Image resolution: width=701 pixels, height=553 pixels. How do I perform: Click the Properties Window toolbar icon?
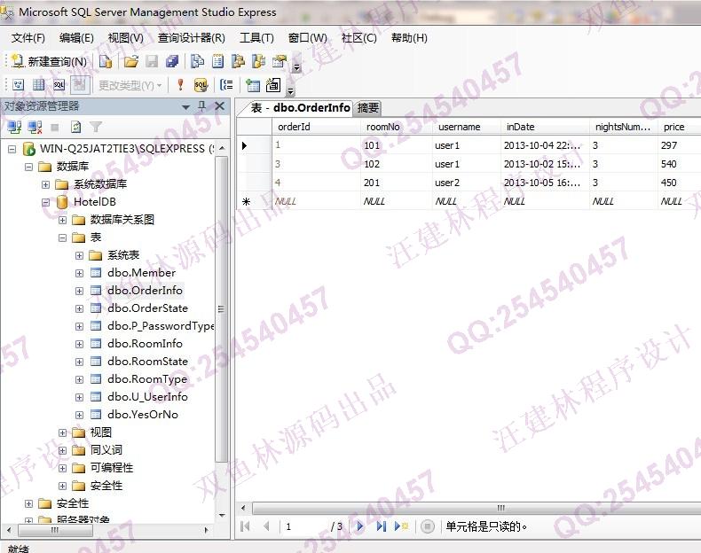[280, 61]
